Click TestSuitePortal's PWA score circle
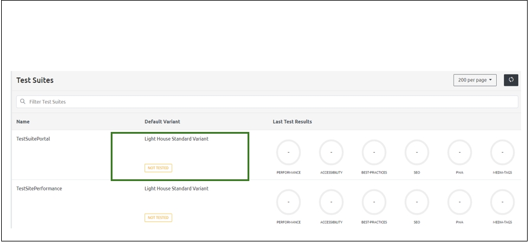This screenshot has height=242, width=530. coord(460,152)
